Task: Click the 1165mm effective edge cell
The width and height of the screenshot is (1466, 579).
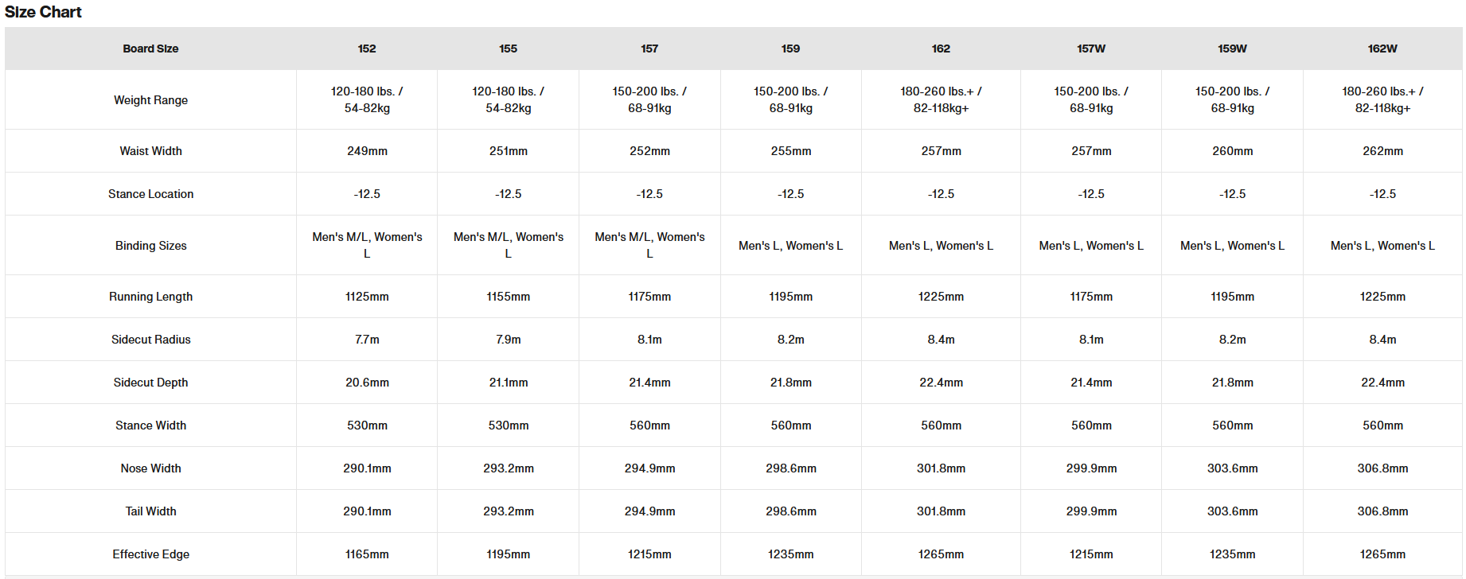Action: pos(367,554)
